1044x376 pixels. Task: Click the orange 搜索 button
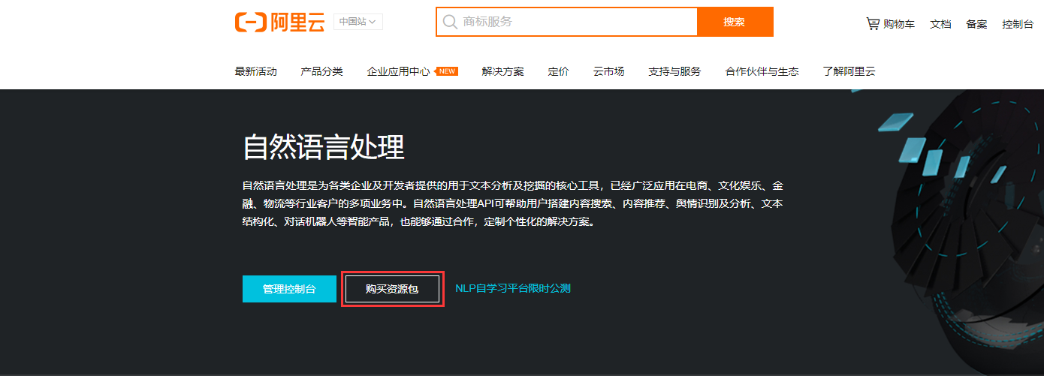pos(734,22)
